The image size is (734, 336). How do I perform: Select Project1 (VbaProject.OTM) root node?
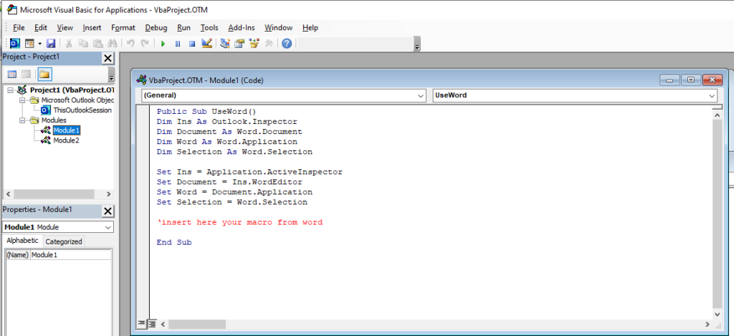[72, 90]
